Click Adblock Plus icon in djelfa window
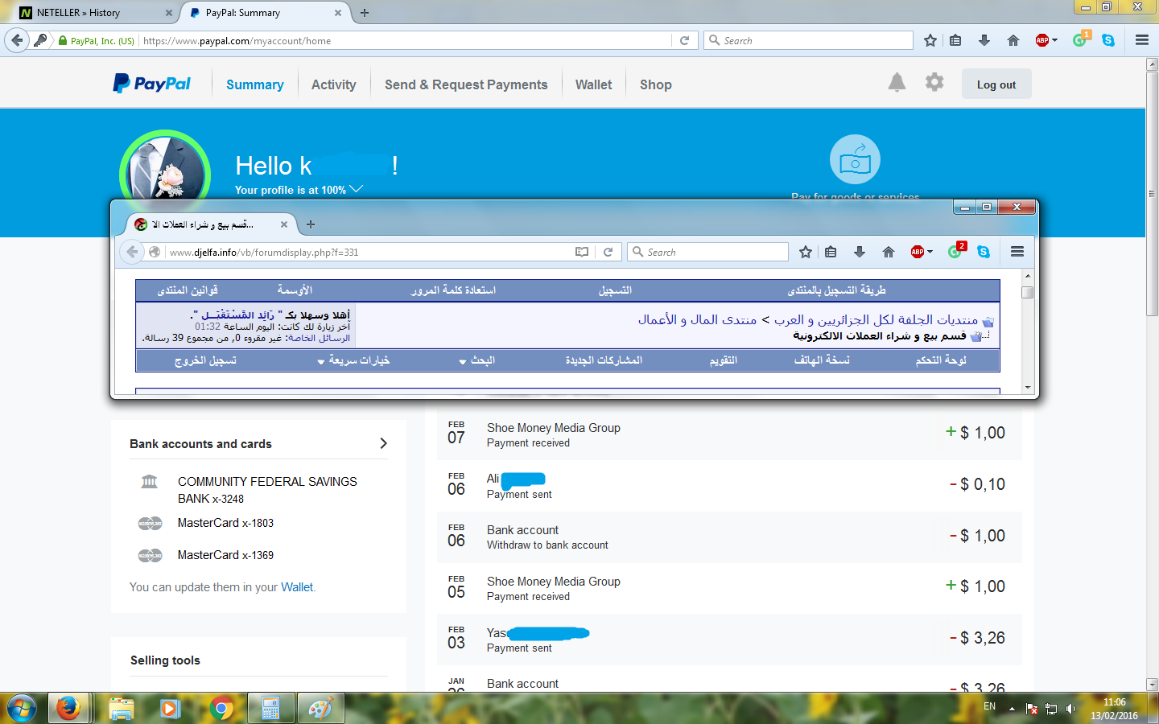 918,252
